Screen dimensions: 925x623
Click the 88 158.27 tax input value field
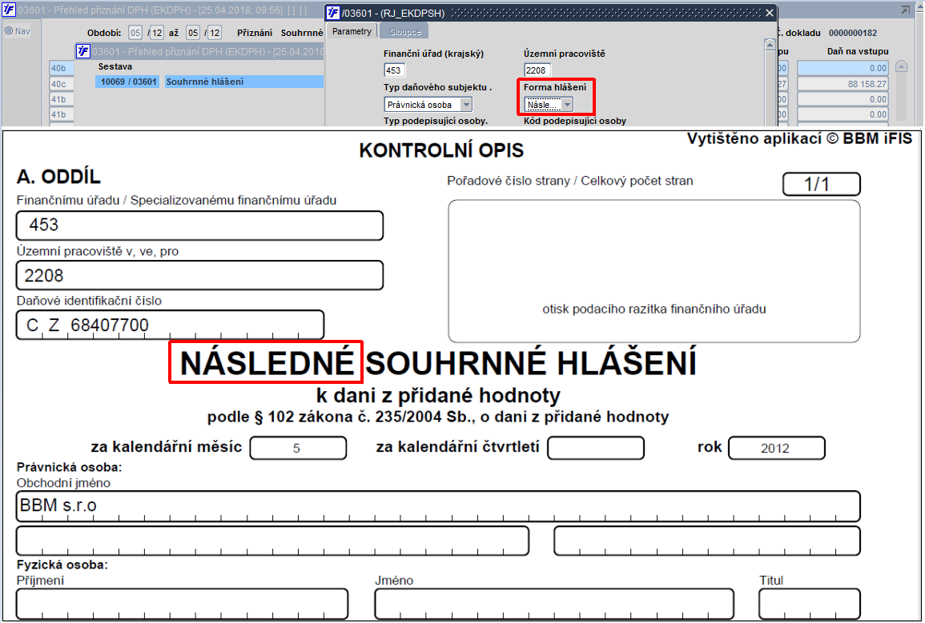tap(843, 84)
